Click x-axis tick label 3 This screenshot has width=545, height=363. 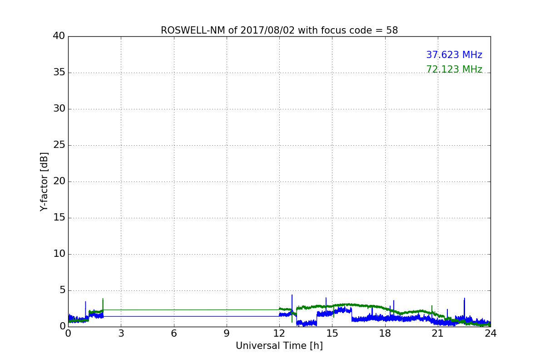[121, 334]
